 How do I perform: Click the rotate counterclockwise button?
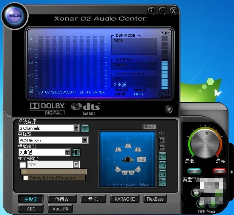pyautogui.click(x=162, y=156)
